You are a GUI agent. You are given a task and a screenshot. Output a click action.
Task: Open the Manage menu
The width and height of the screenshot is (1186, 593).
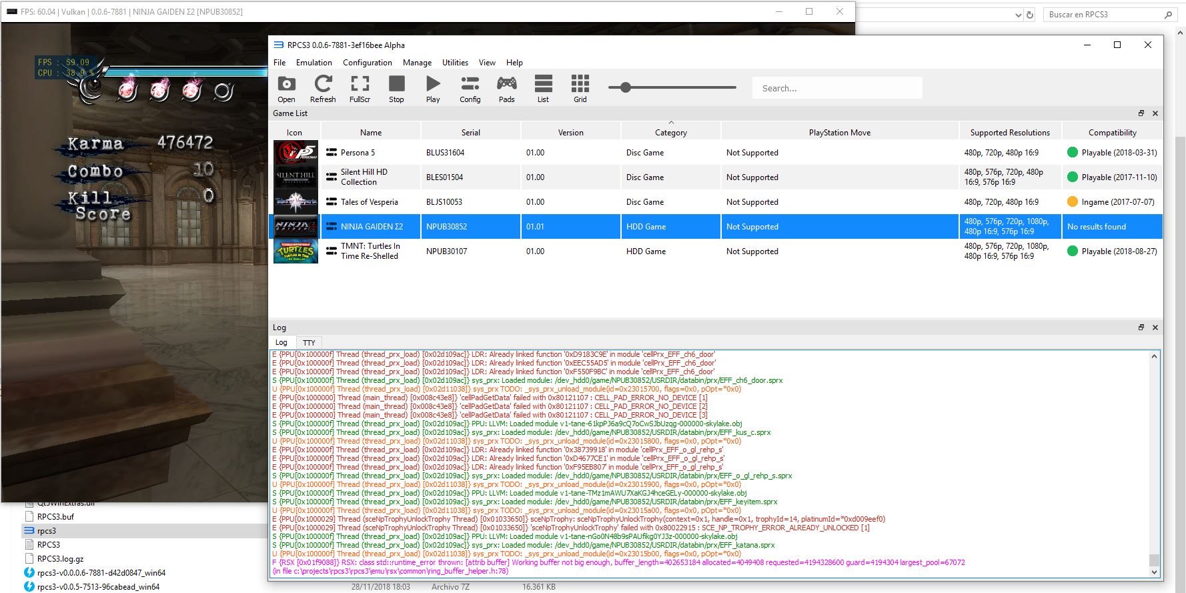coord(418,63)
